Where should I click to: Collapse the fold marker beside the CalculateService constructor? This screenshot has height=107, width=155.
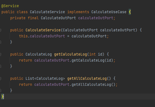1,30
